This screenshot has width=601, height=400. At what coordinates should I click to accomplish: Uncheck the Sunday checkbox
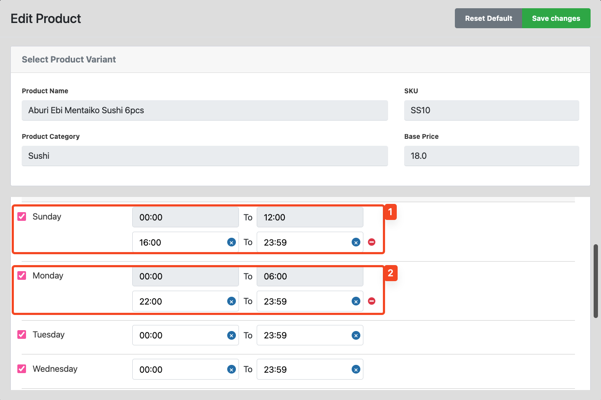pyautogui.click(x=22, y=216)
